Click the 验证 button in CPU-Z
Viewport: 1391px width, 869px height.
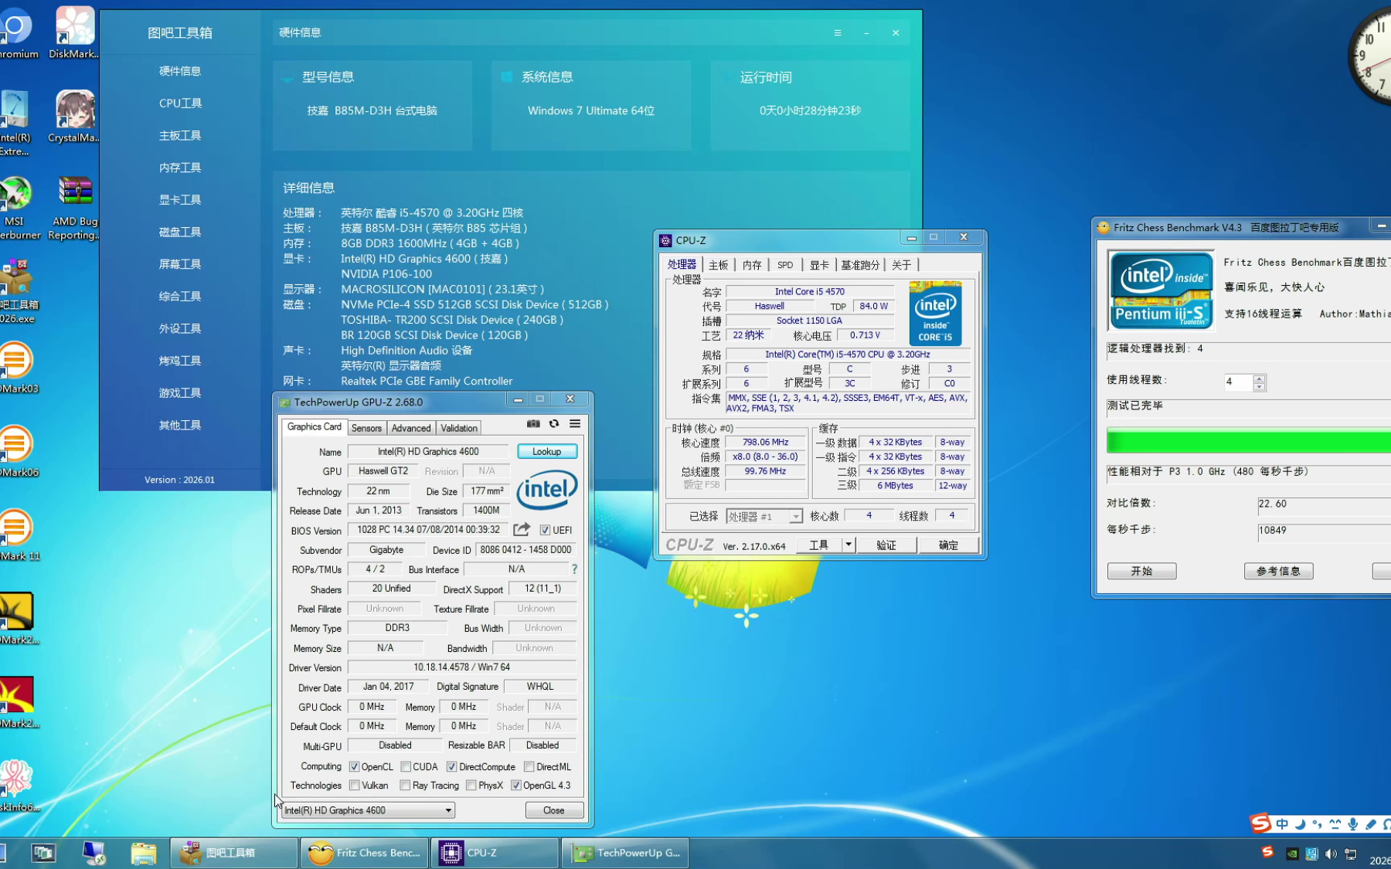886,545
